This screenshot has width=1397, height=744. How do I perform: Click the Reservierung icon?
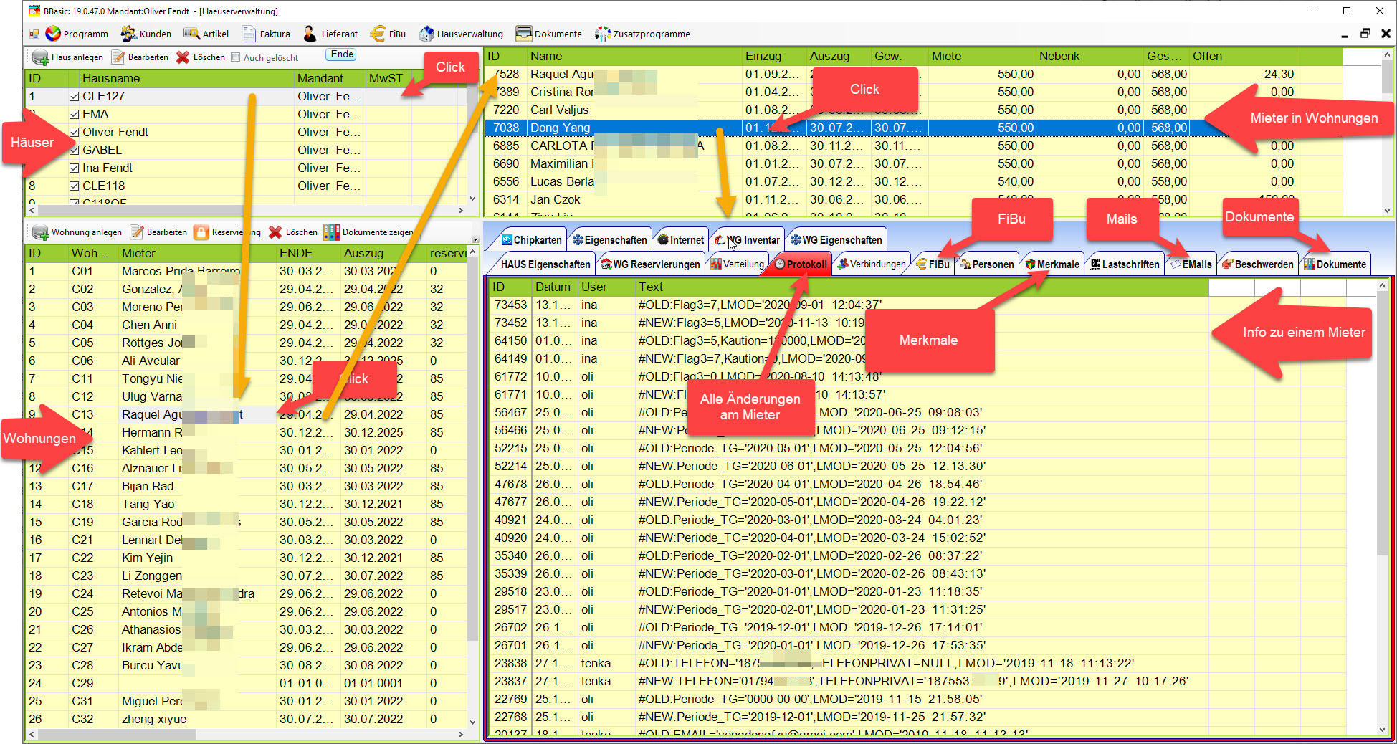tap(201, 232)
